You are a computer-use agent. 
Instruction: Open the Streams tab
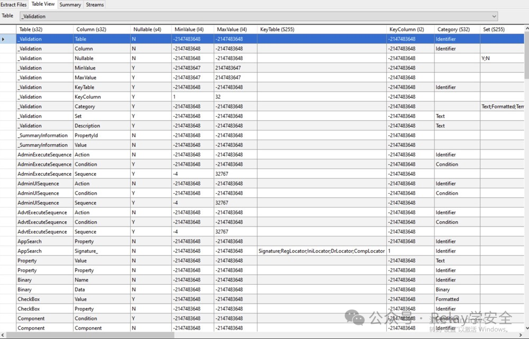pos(95,4)
